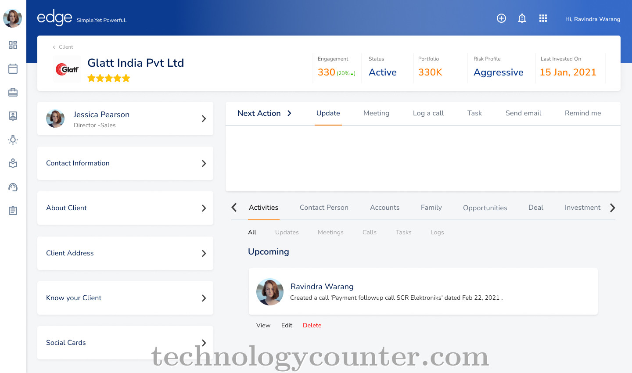Click the user avatar at the top of the sidebar
Image resolution: width=632 pixels, height=373 pixels.
pos(13,18)
